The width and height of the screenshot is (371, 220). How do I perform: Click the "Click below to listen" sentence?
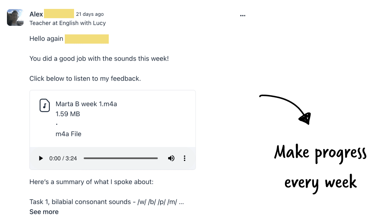pyautogui.click(x=85, y=79)
